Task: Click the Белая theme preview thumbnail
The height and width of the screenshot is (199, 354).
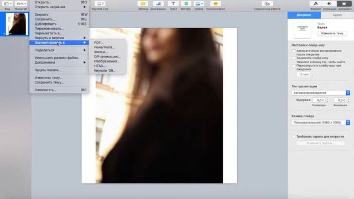Action: (x=303, y=30)
